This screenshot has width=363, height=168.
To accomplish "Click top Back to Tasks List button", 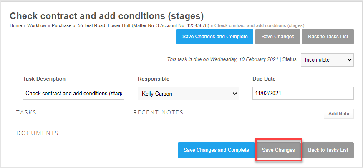I will point(328,37).
